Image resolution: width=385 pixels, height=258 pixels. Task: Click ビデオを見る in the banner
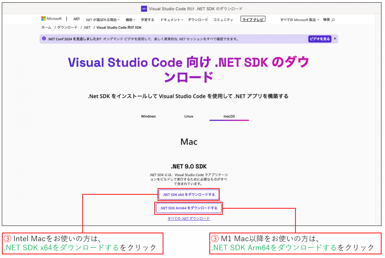(x=319, y=39)
